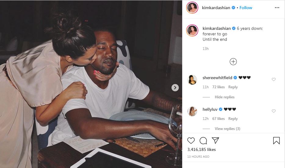Reply to hellyluv's comment

click(233, 119)
